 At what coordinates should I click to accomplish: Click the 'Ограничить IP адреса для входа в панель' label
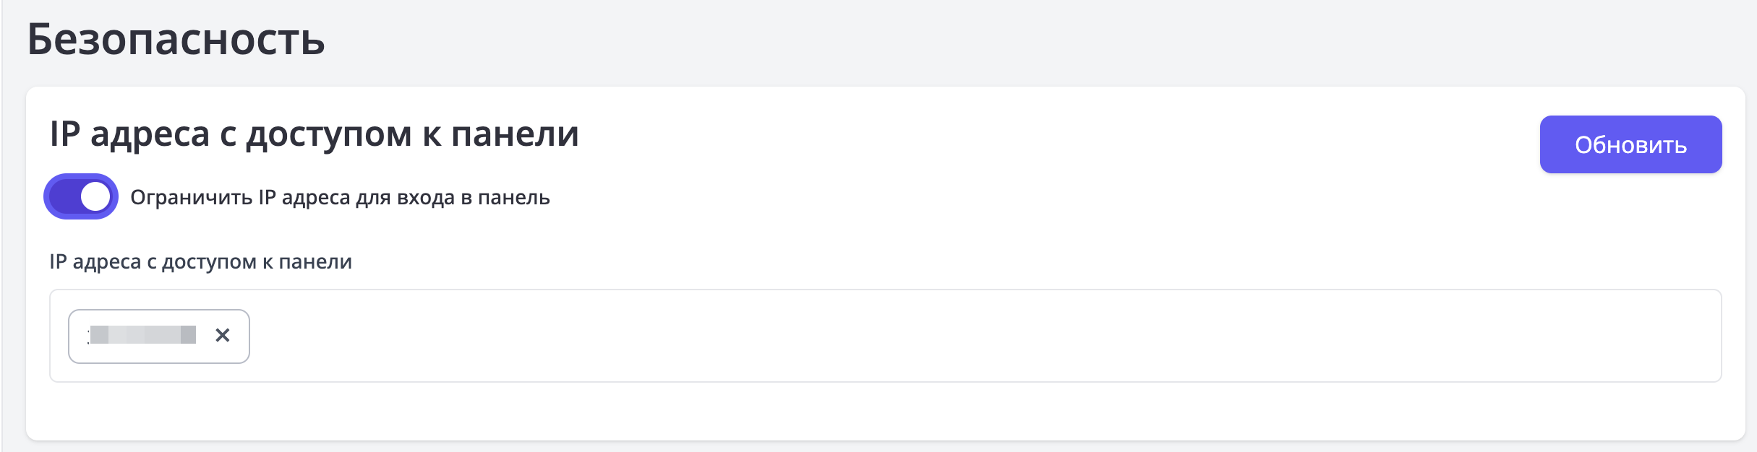(x=340, y=197)
